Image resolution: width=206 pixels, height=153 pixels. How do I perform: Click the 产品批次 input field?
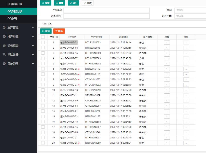pos(106,10)
